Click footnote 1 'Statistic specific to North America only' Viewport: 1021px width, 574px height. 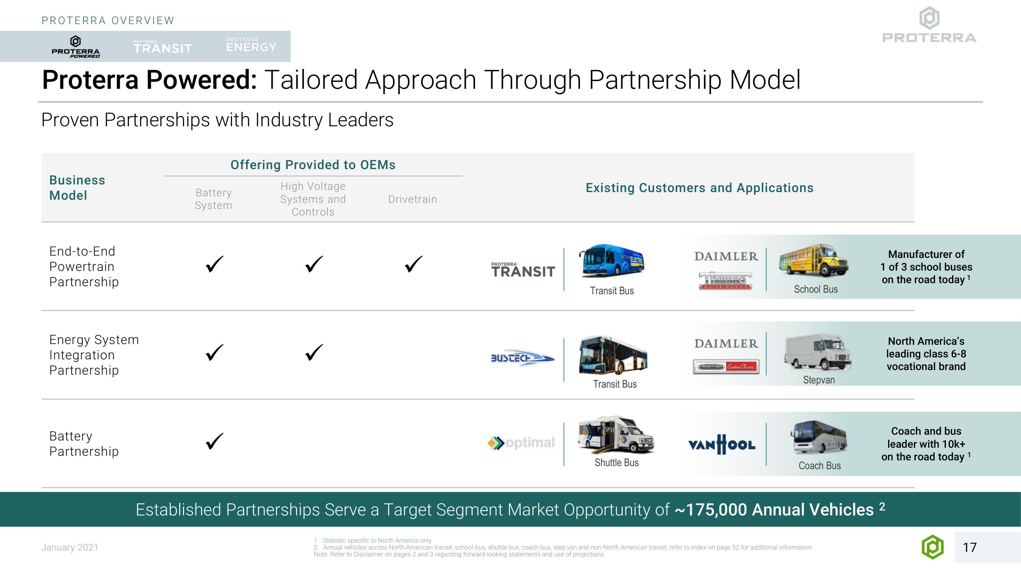[x=372, y=540]
